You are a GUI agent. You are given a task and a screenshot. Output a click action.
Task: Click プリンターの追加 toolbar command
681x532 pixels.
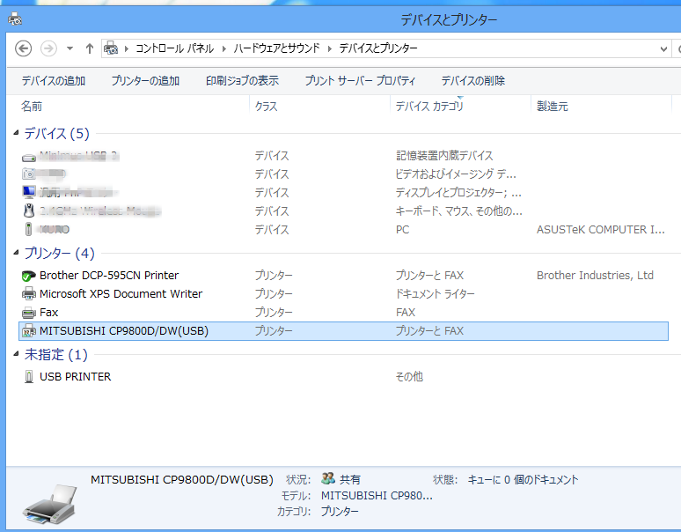(145, 80)
